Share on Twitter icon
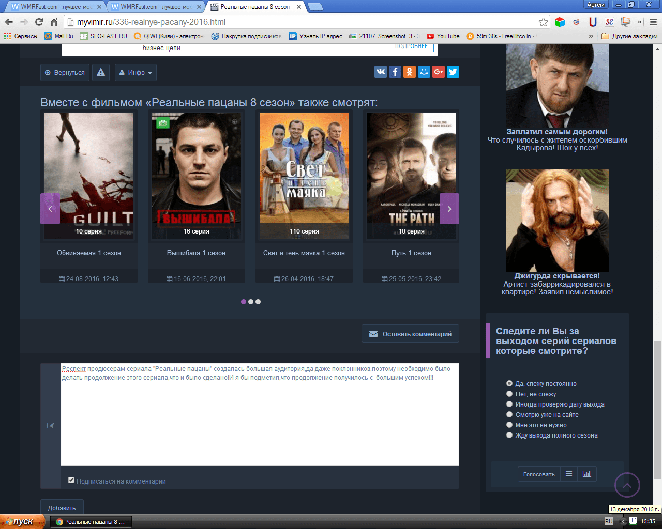Screen dimensions: 662x529 pyautogui.click(x=453, y=72)
